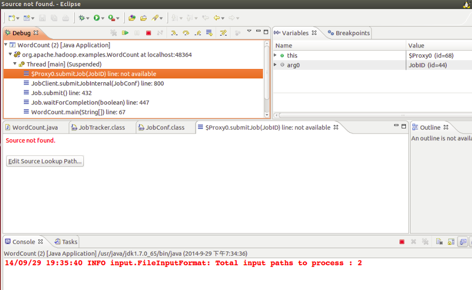Click the Suspend icon in Debug view
Image resolution: width=472 pixels, height=290 pixels.
137,33
